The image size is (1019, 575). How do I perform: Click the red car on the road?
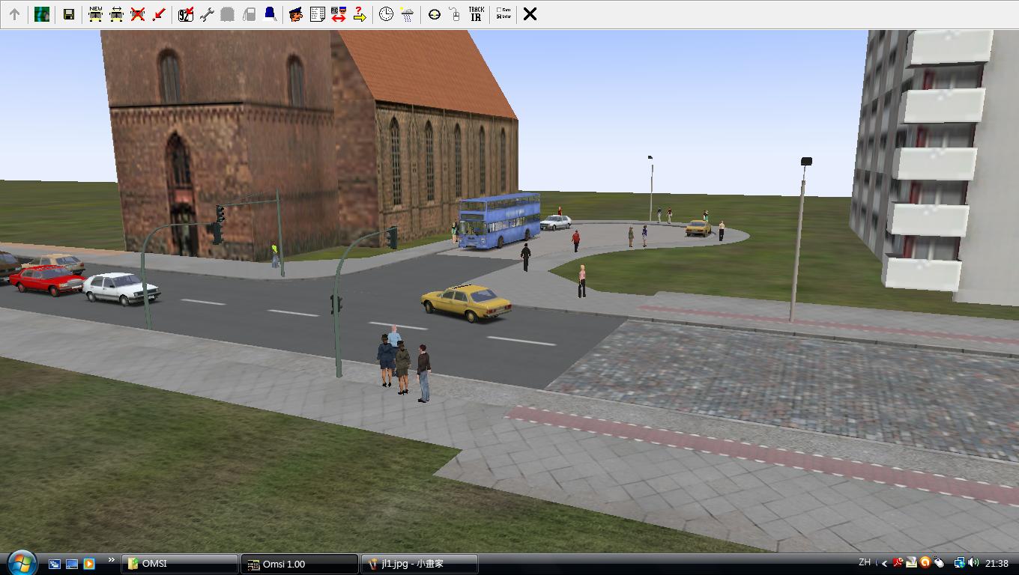[46, 280]
